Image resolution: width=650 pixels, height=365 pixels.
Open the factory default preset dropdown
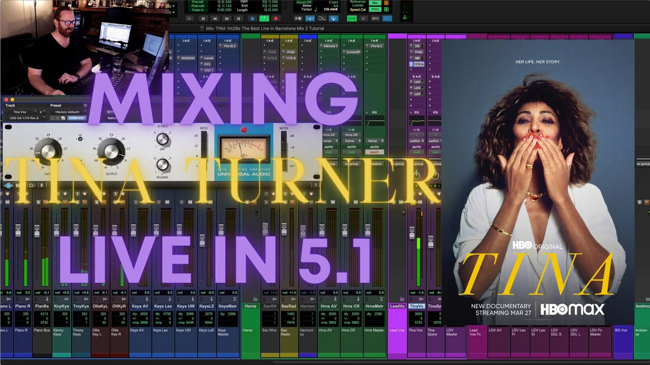pos(68,112)
